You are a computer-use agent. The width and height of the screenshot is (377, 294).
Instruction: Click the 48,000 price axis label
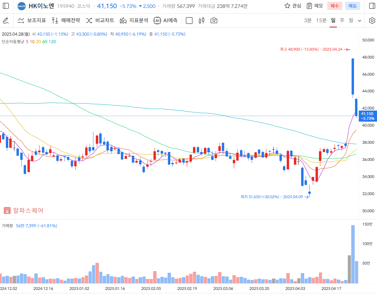click(x=368, y=57)
